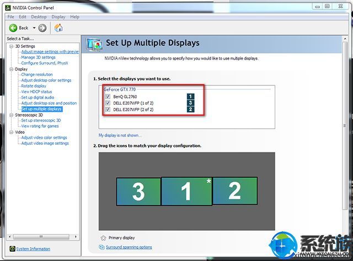Open Surround spanning options link
The image size is (353, 261).
coord(129,247)
